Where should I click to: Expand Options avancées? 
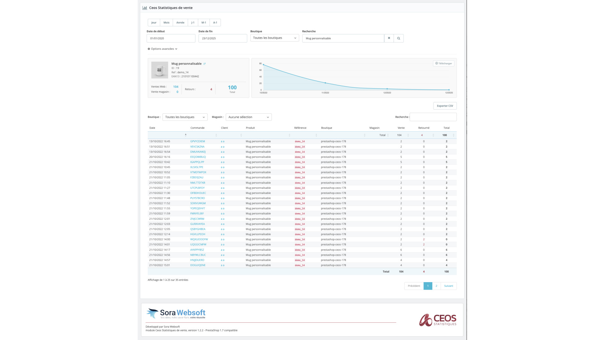[163, 49]
